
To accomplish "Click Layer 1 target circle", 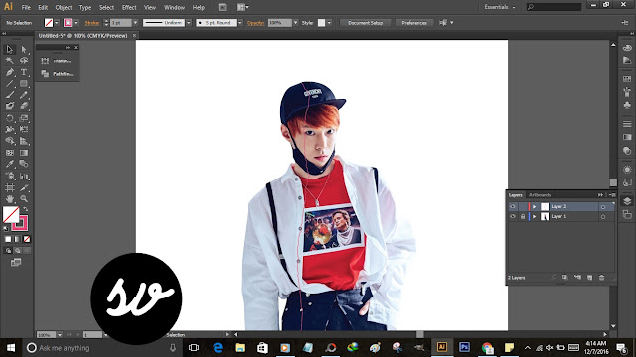I will click(x=603, y=217).
